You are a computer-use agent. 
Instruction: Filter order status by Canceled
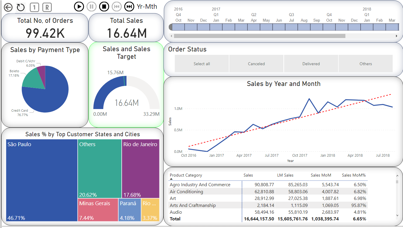coord(256,64)
